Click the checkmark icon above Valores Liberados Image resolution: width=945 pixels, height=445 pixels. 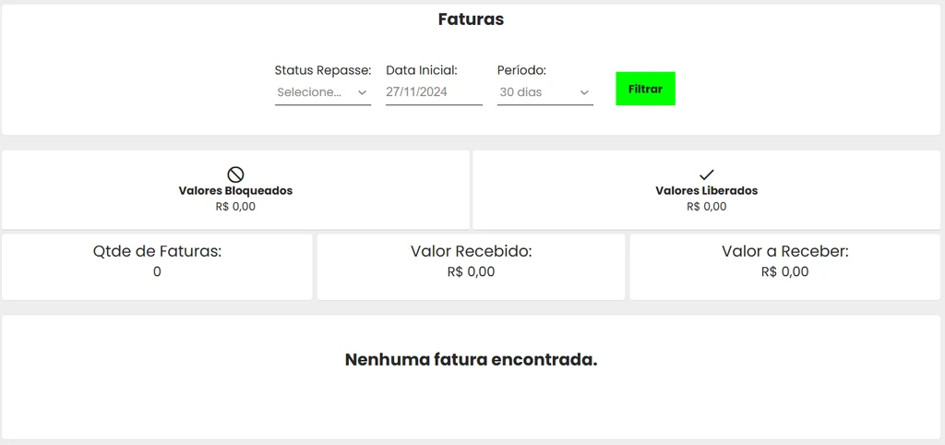tap(706, 174)
